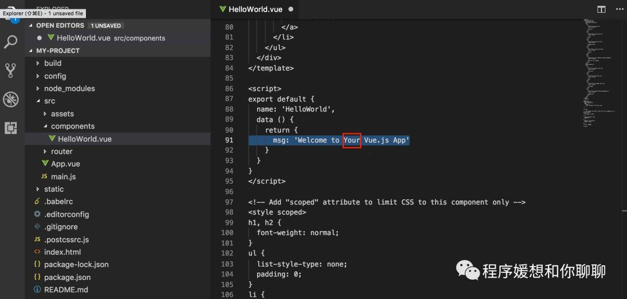Open the Extensions view icon
The width and height of the screenshot is (627, 299).
coord(11,128)
